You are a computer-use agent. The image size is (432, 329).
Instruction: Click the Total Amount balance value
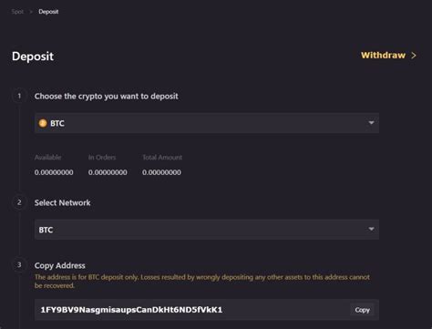(x=161, y=172)
